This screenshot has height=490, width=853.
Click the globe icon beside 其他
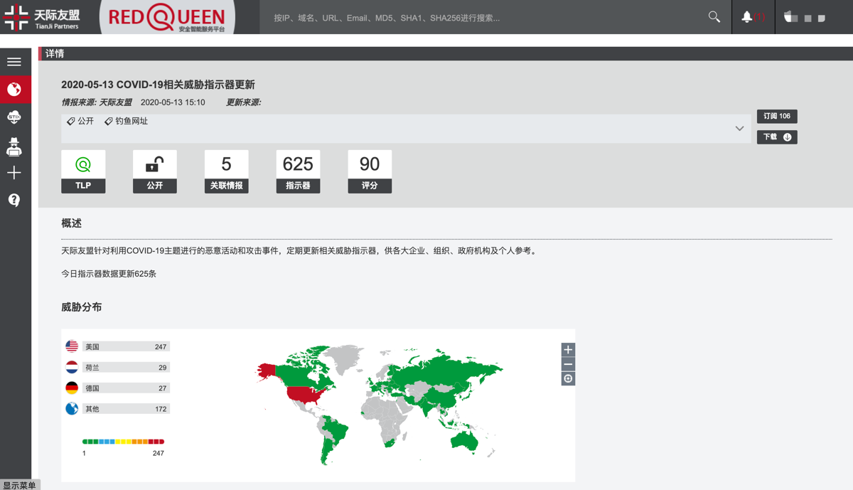[x=72, y=409]
